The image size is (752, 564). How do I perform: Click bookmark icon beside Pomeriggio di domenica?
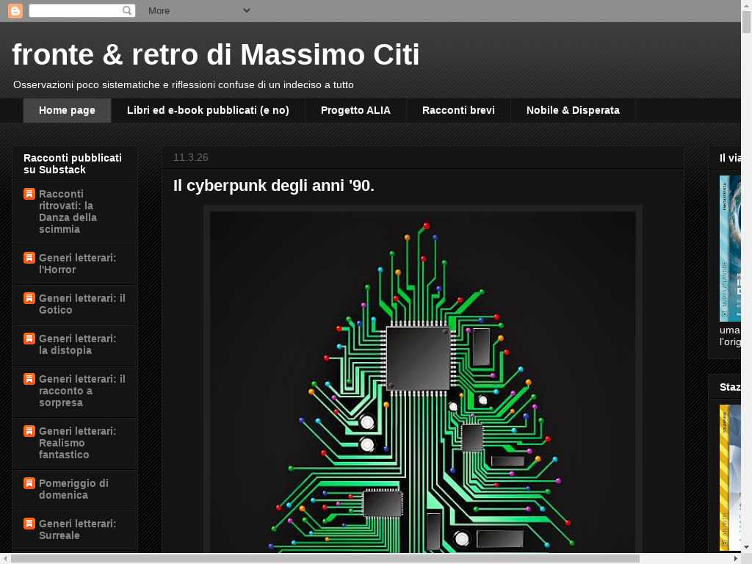pyautogui.click(x=29, y=483)
